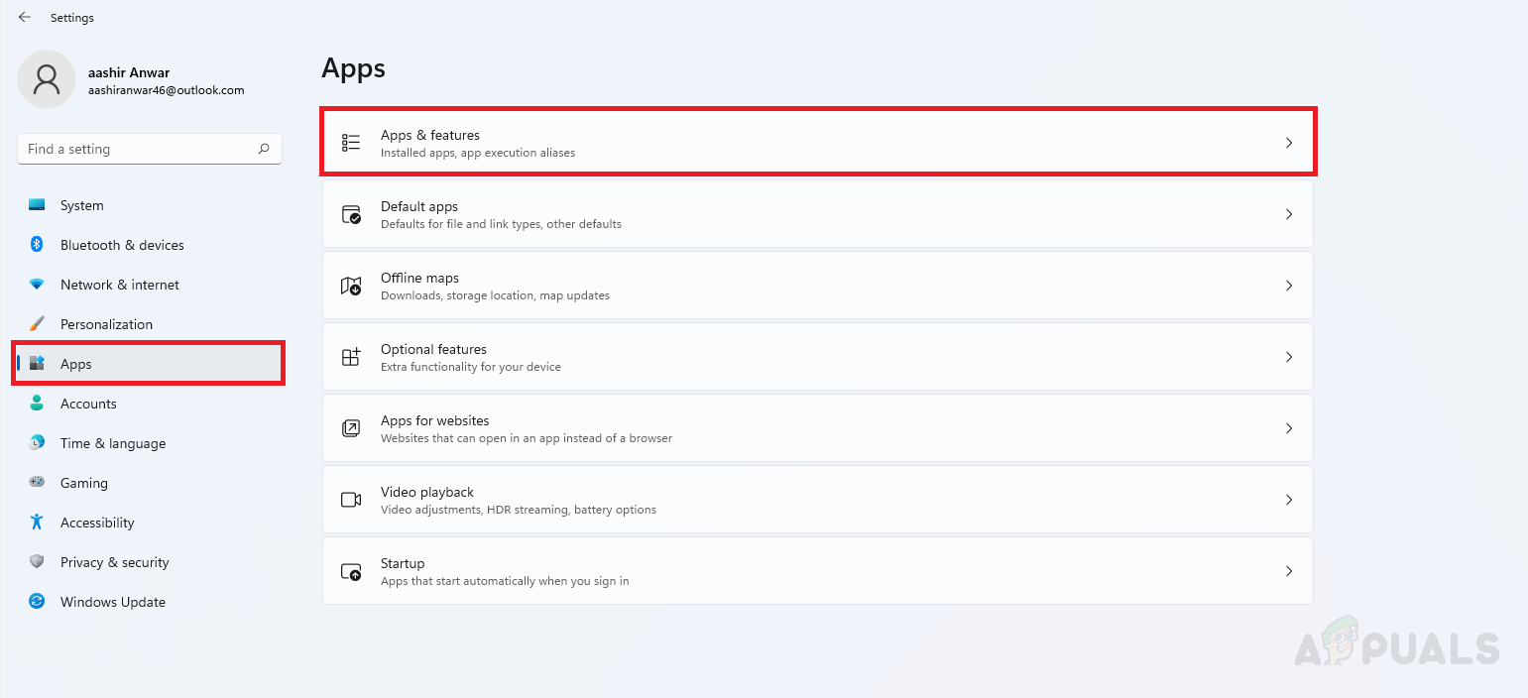Image resolution: width=1528 pixels, height=698 pixels.
Task: Expand Apps & features chevron
Action: [1289, 143]
